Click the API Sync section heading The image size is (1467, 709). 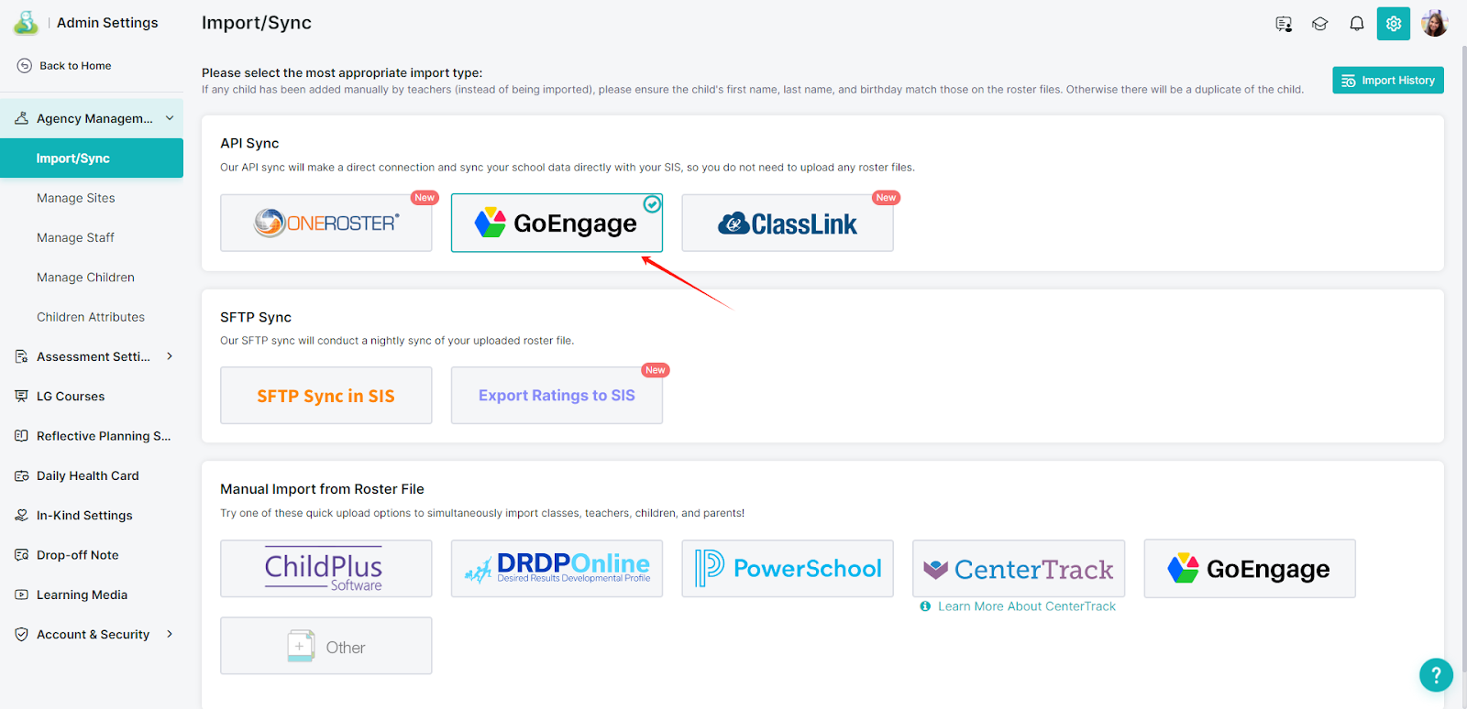coord(249,143)
